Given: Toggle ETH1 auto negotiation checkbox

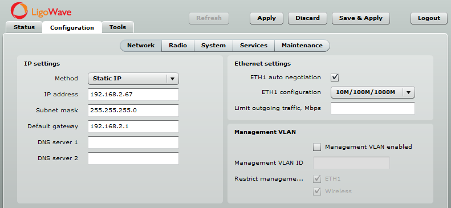Looking at the screenshot, I should pyautogui.click(x=335, y=78).
